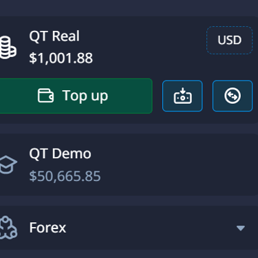This screenshot has height=258, width=258.
Task: Open the withdraw funds icon button
Action: [x=182, y=96]
